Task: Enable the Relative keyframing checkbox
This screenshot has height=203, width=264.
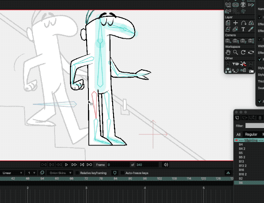Action: pyautogui.click(x=77, y=173)
